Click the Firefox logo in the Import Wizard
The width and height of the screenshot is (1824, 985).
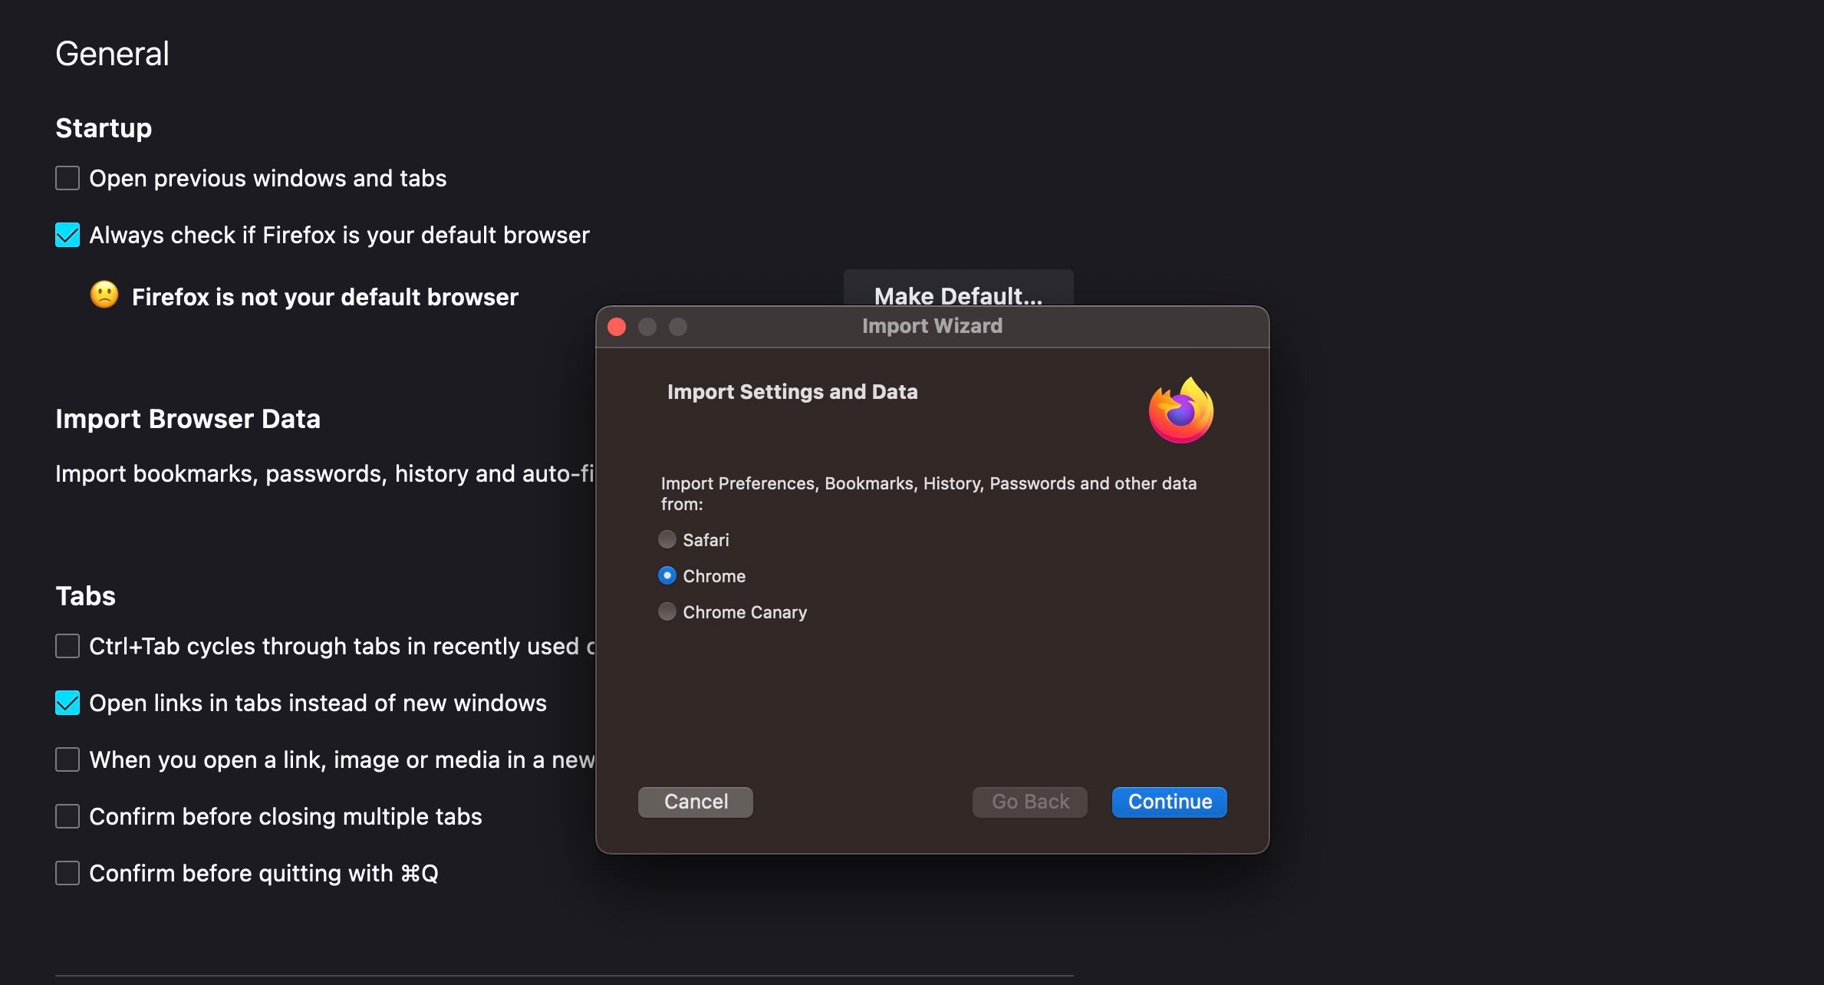coord(1181,410)
